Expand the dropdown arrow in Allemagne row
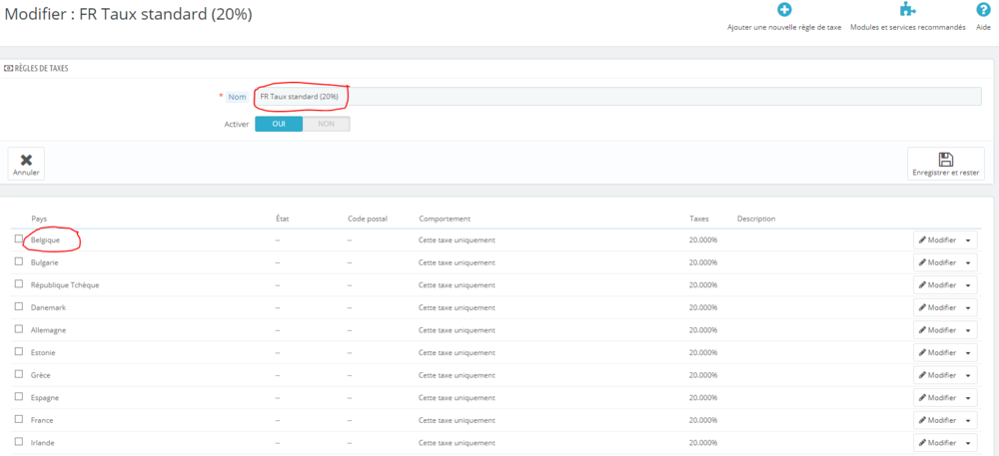The height and width of the screenshot is (456, 999). pos(969,330)
